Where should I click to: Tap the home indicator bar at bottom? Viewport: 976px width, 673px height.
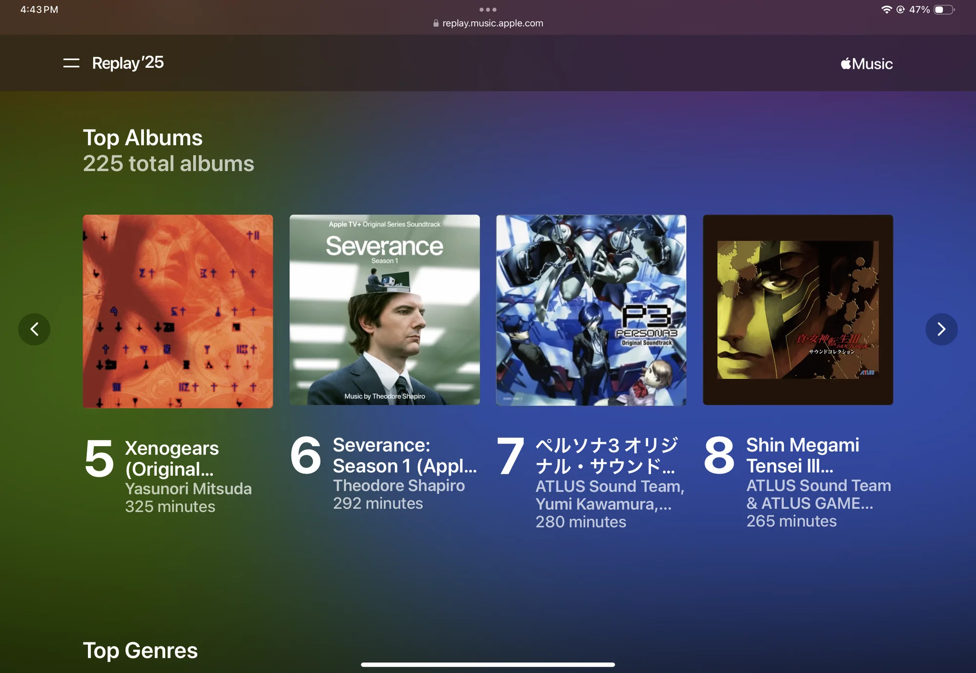488,664
